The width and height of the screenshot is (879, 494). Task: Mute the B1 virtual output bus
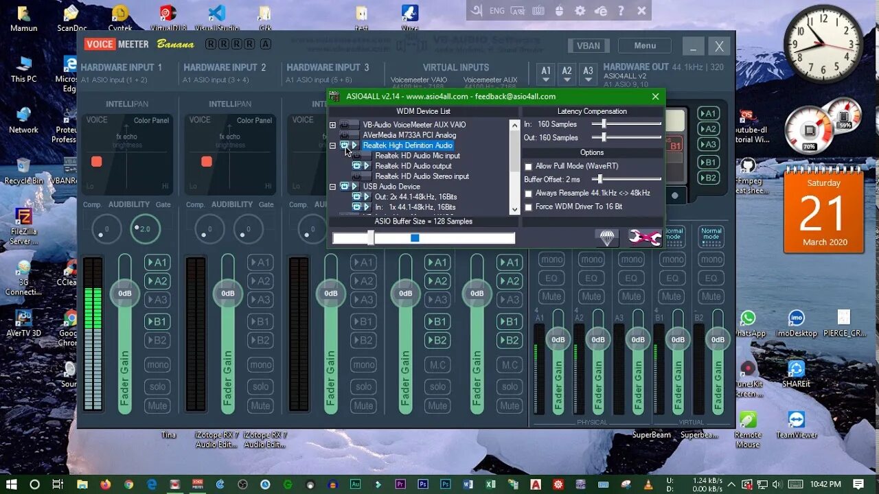coord(671,297)
